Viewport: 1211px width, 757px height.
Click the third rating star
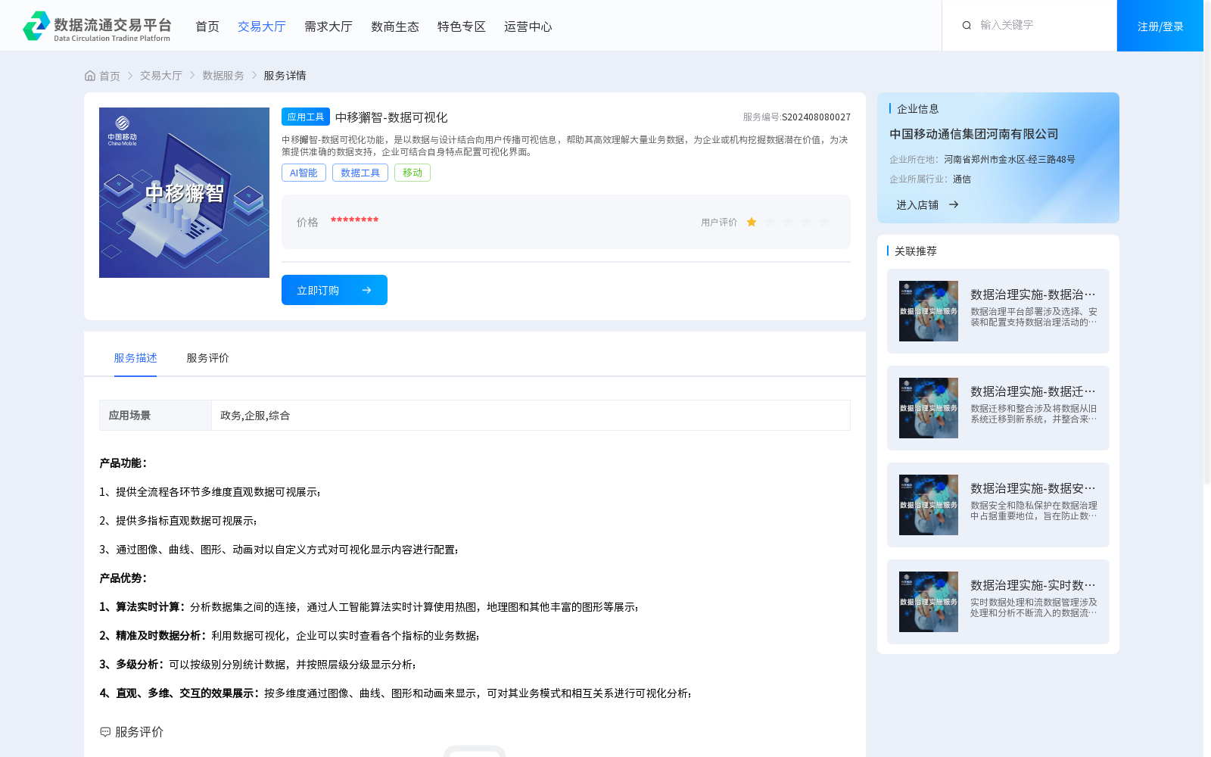point(788,222)
